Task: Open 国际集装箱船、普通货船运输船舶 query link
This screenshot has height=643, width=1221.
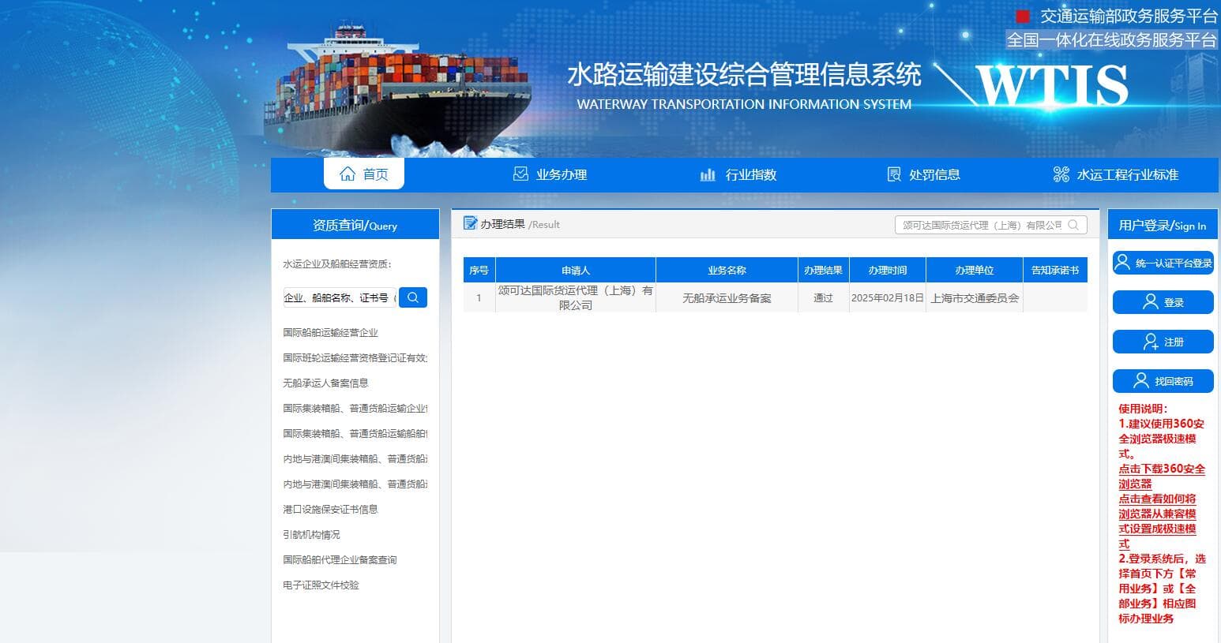Action: click(355, 434)
